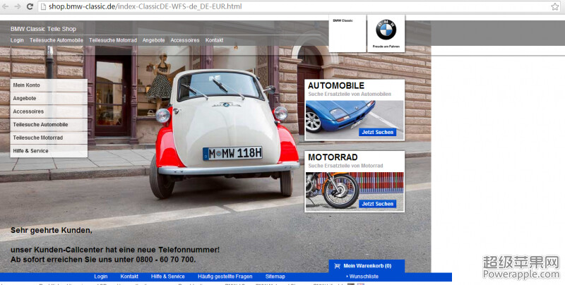Click Jetzt Suchen under Automobile
The image size is (565, 285).
coord(377,132)
